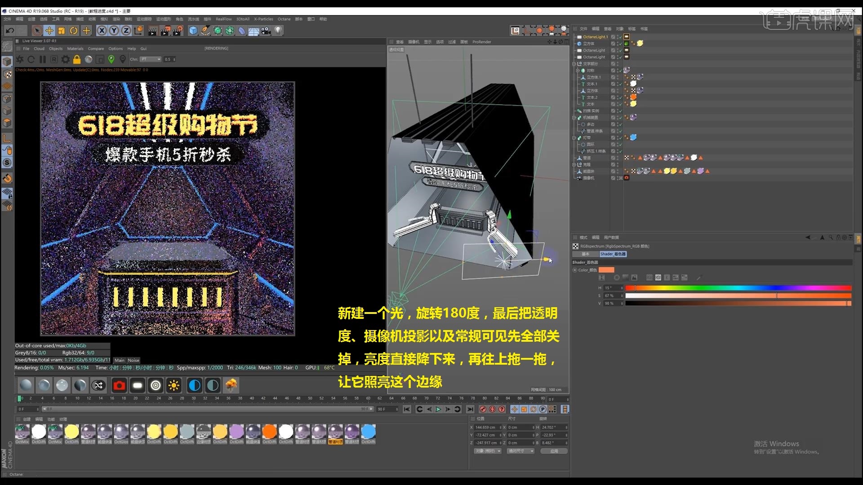Select the blue OctDiff material thumbnail
863x485 pixels.
click(368, 432)
